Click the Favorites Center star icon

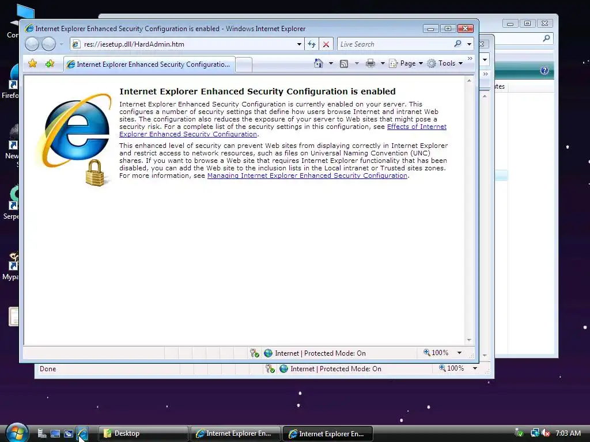(x=33, y=63)
